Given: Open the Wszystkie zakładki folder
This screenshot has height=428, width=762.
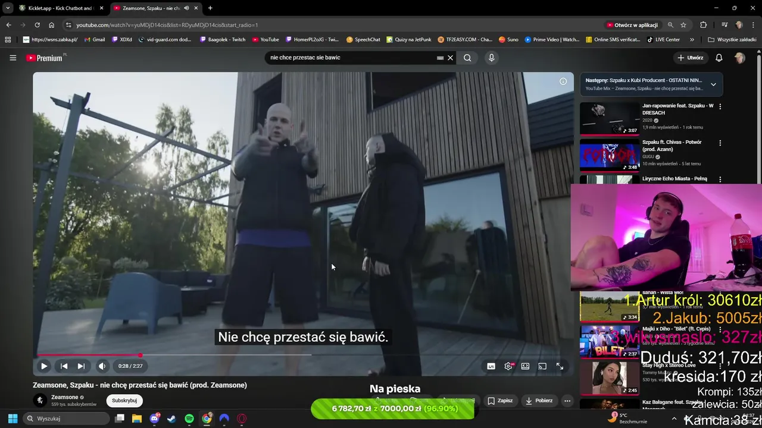Looking at the screenshot, I should (x=732, y=40).
